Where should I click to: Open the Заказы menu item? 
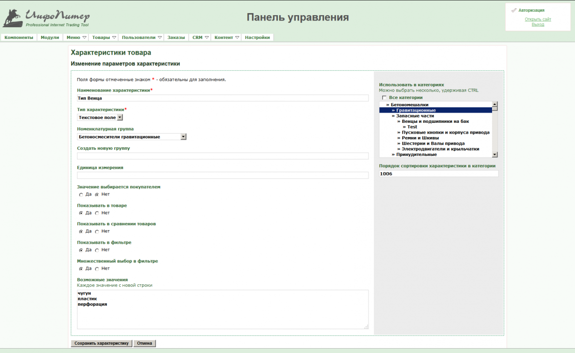[176, 38]
